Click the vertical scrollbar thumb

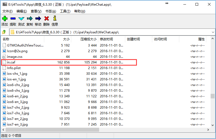(213, 96)
